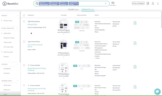Check the select-all products checkbox
162x96 pixels.
tap(24, 15)
